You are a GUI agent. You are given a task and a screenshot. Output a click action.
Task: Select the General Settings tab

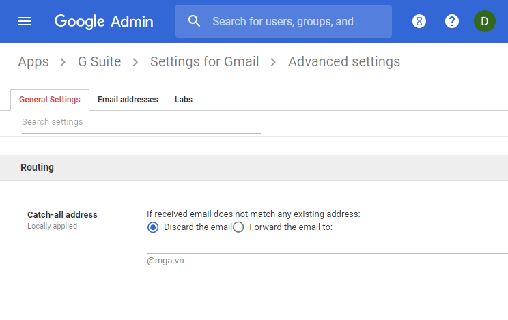50,100
